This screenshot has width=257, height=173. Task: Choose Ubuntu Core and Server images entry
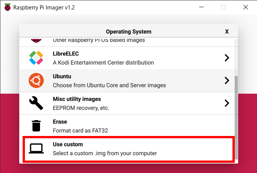click(127, 80)
